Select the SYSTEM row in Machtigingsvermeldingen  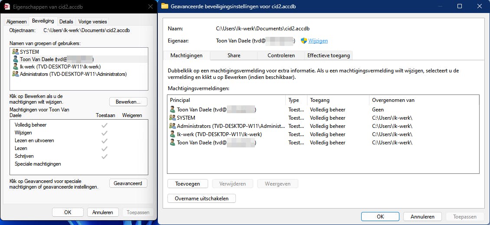323,118
